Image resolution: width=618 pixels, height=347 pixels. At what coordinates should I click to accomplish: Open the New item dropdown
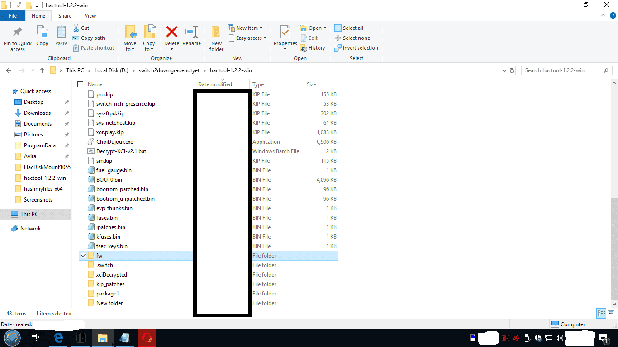(245, 28)
